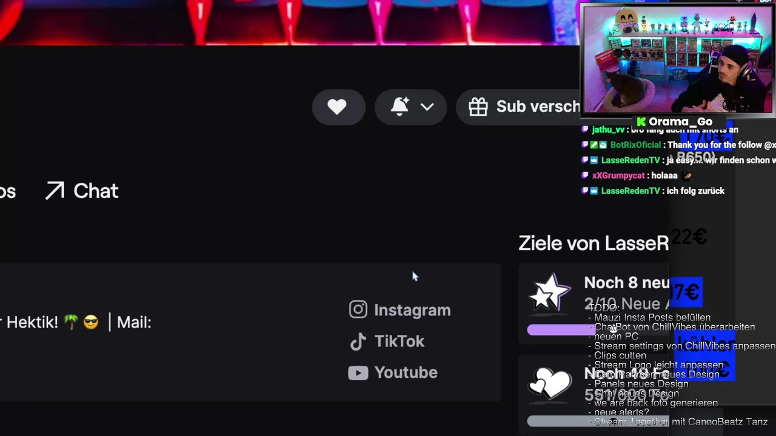Image resolution: width=776 pixels, height=436 pixels.
Task: Click the Youtube logo icon
Action: coord(358,373)
